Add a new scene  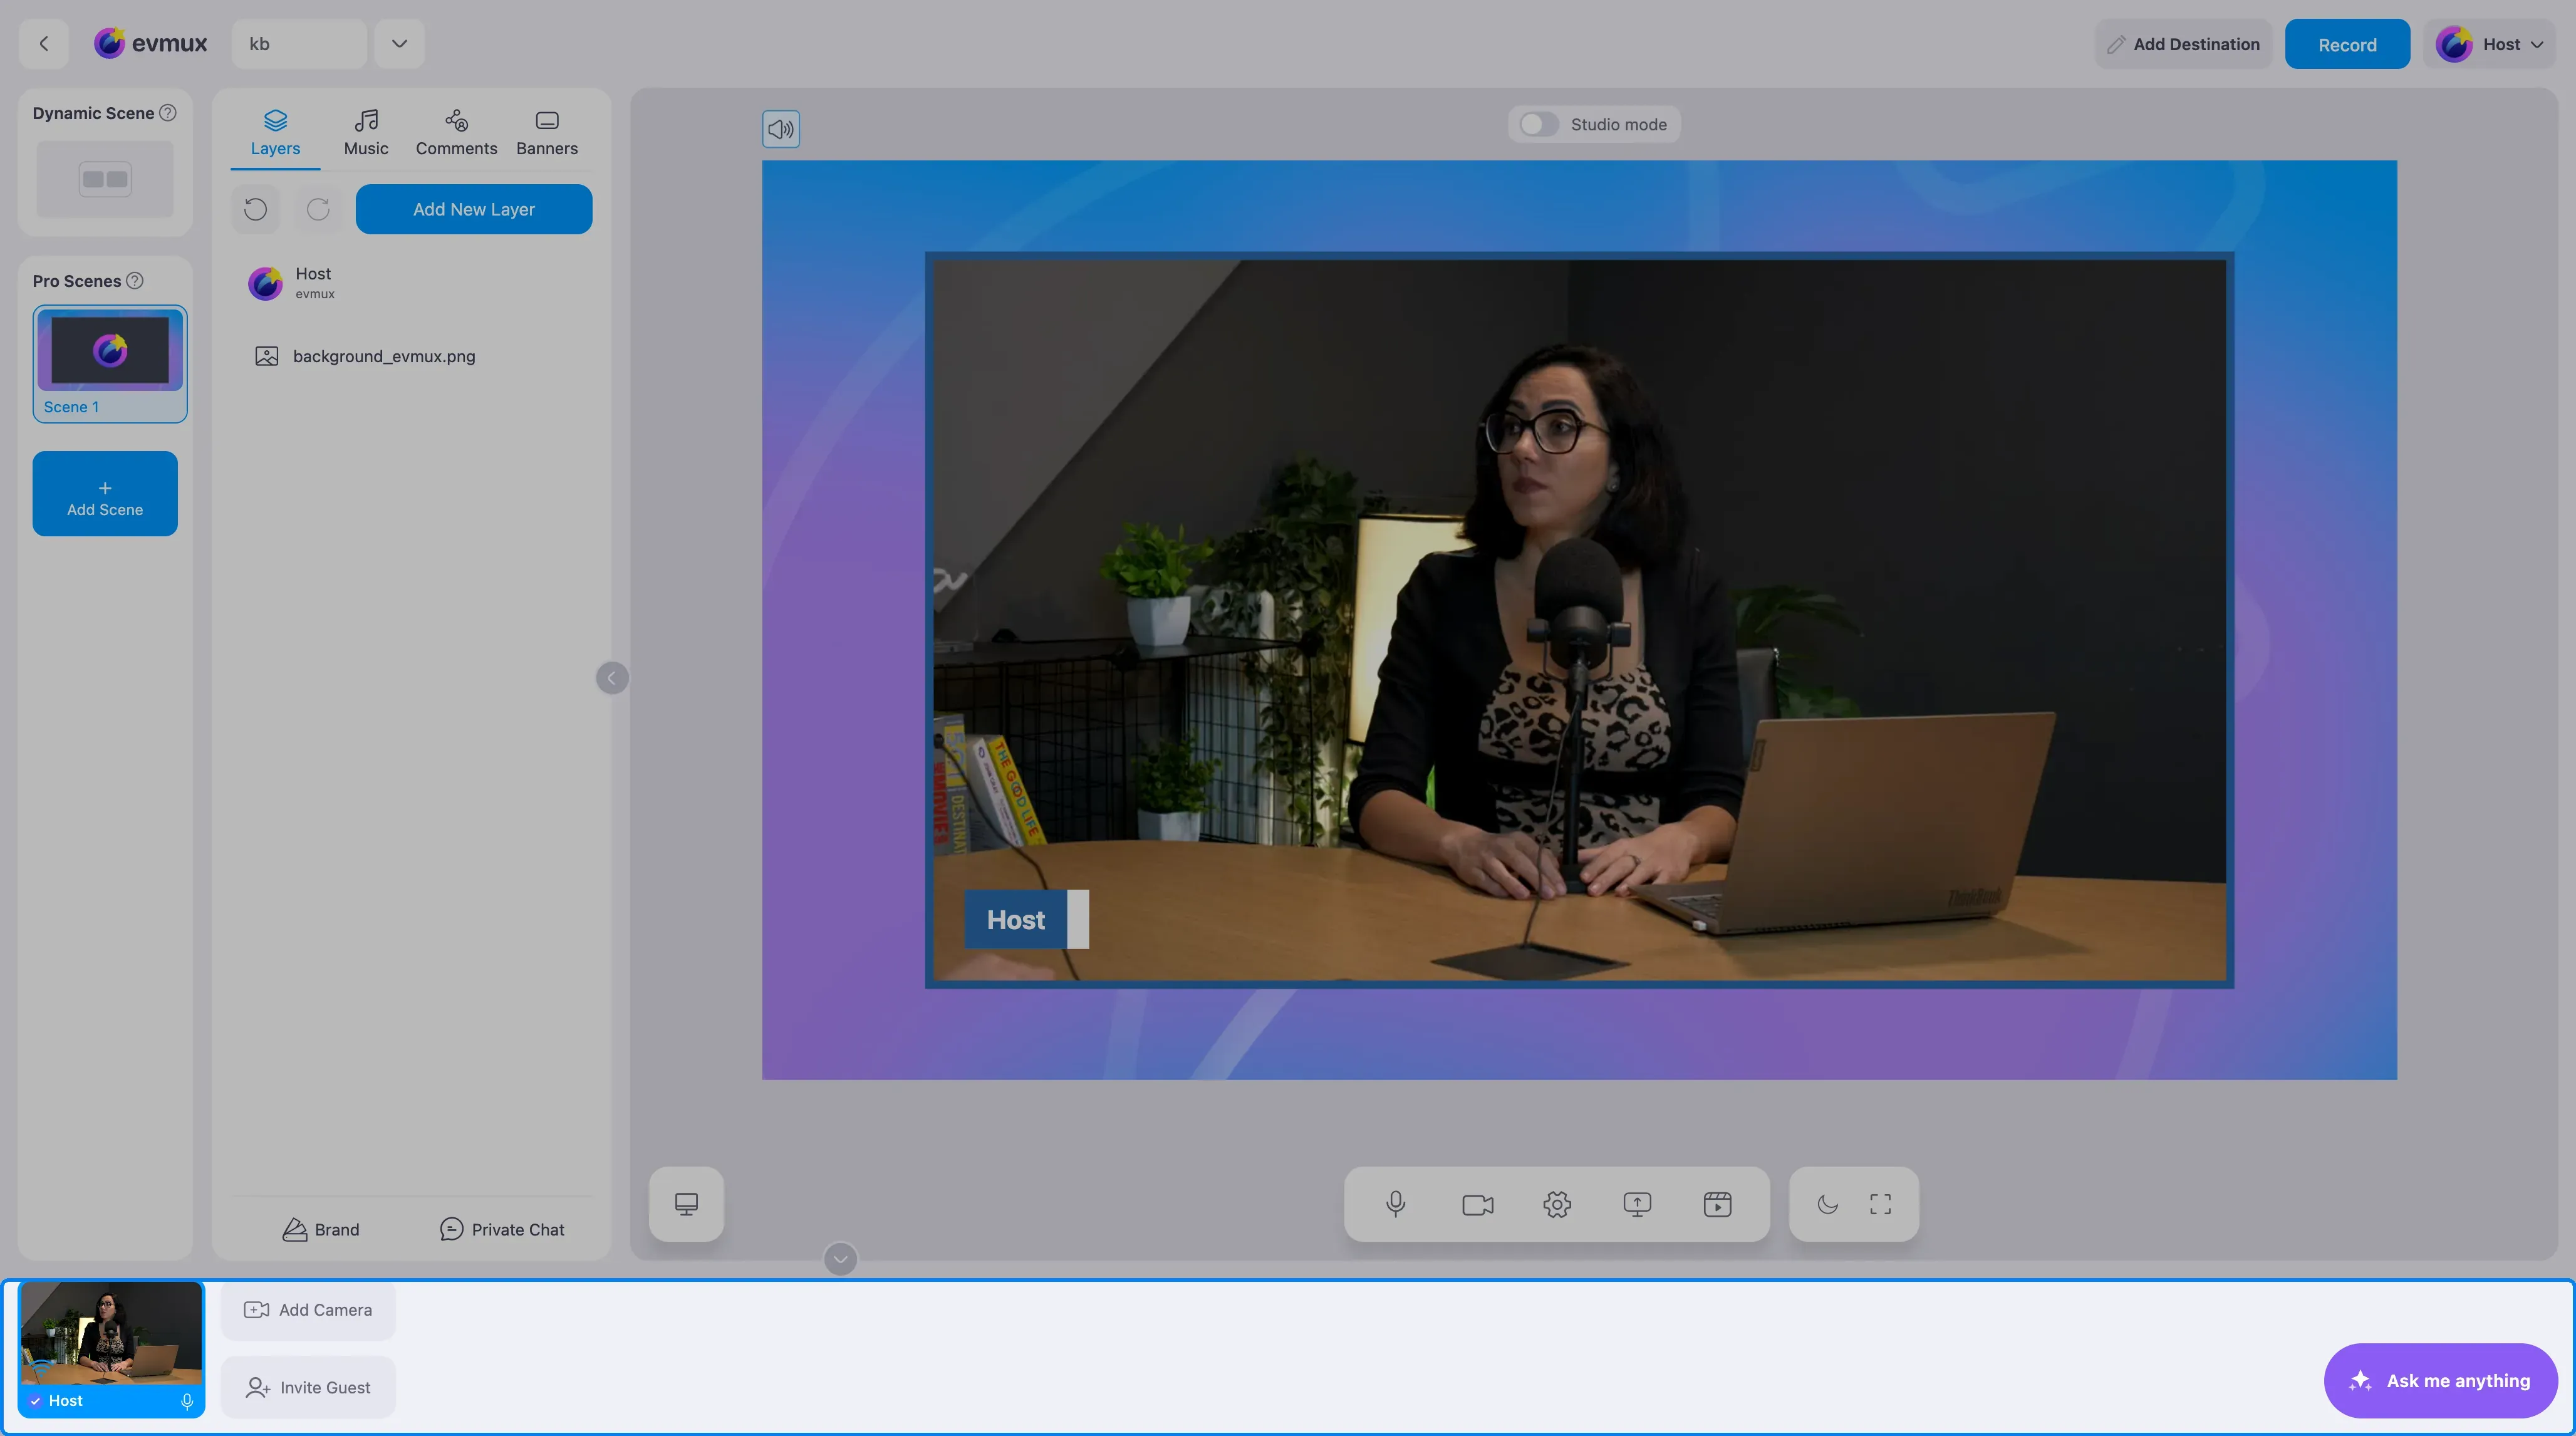pos(105,494)
